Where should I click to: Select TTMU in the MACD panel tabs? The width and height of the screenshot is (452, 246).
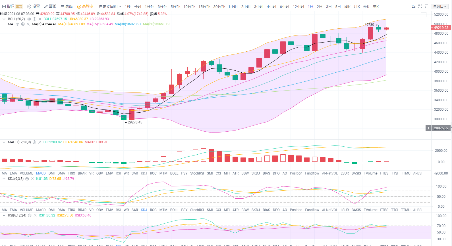click(406, 173)
